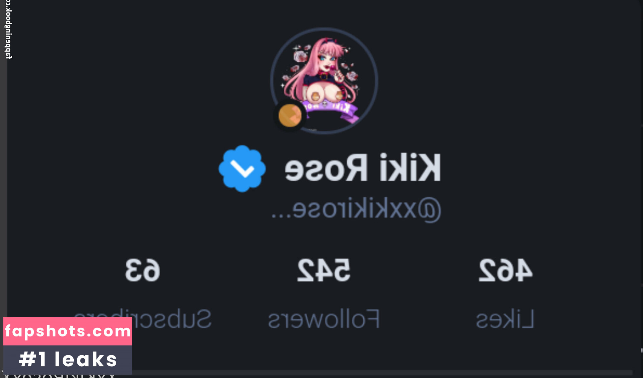Click the #1 leaks label

pyautogui.click(x=68, y=360)
